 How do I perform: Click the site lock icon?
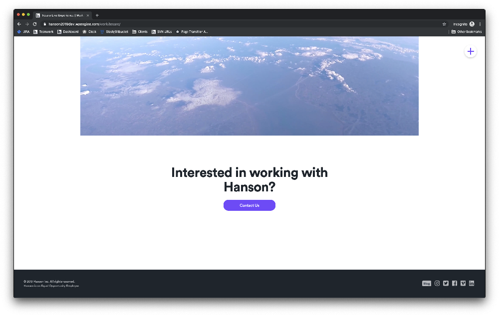[45, 24]
